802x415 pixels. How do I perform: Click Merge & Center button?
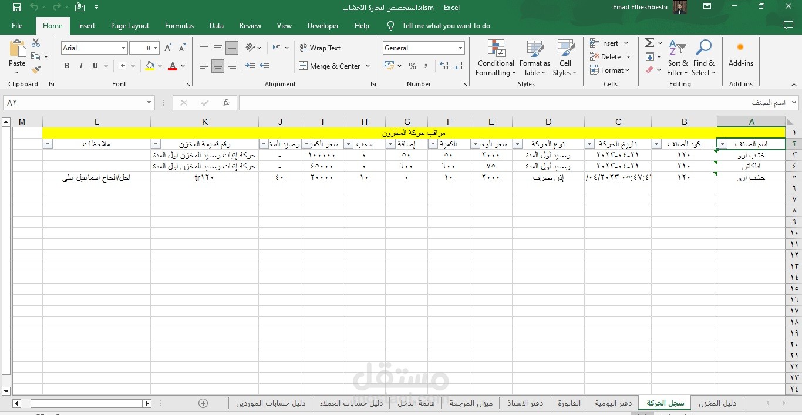(x=329, y=66)
